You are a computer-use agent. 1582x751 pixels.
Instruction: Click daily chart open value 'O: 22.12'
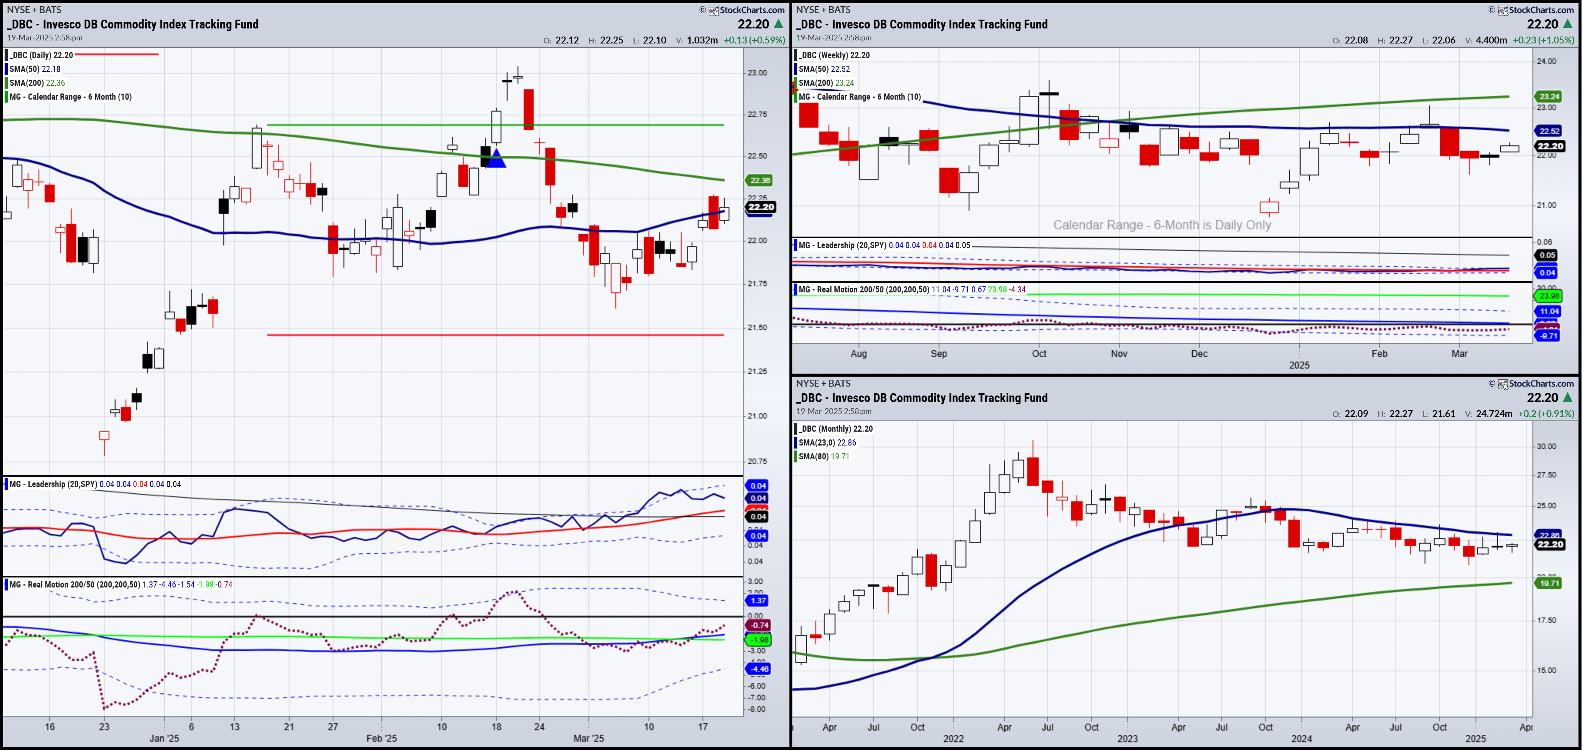coord(561,40)
